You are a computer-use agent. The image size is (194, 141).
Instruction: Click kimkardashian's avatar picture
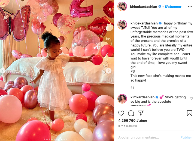pyautogui.click(x=122, y=99)
